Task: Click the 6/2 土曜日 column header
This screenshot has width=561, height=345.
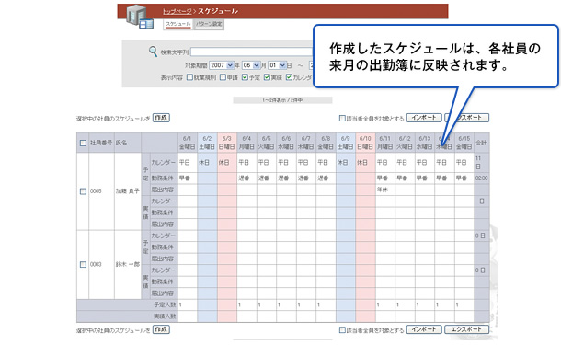Action: click(207, 143)
